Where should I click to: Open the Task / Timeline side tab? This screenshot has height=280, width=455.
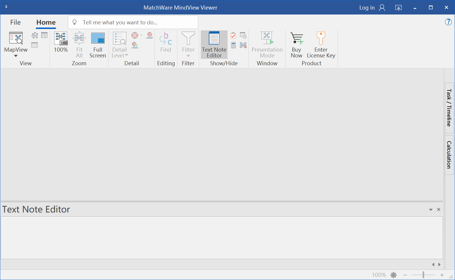pos(449,108)
